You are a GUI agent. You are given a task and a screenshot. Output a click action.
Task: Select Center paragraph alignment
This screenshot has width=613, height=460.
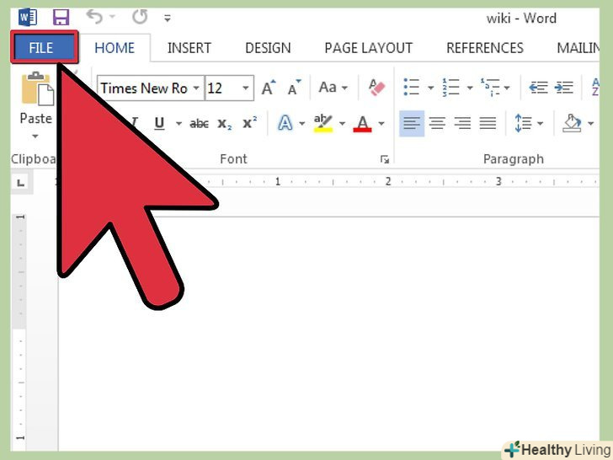(x=437, y=124)
